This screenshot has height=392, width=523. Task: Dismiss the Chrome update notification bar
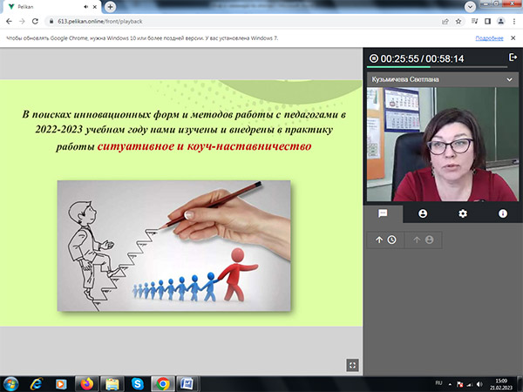(513, 38)
